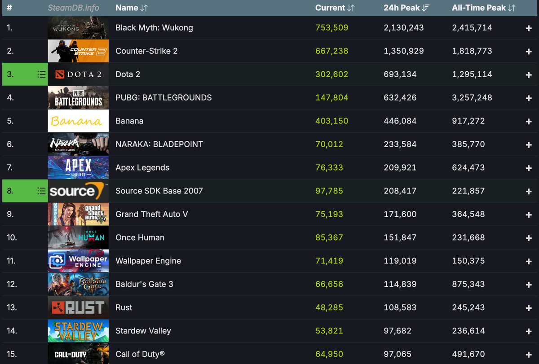Click the 24h peak value 693,134
Image resolution: width=539 pixels, height=364 pixels.
click(400, 75)
